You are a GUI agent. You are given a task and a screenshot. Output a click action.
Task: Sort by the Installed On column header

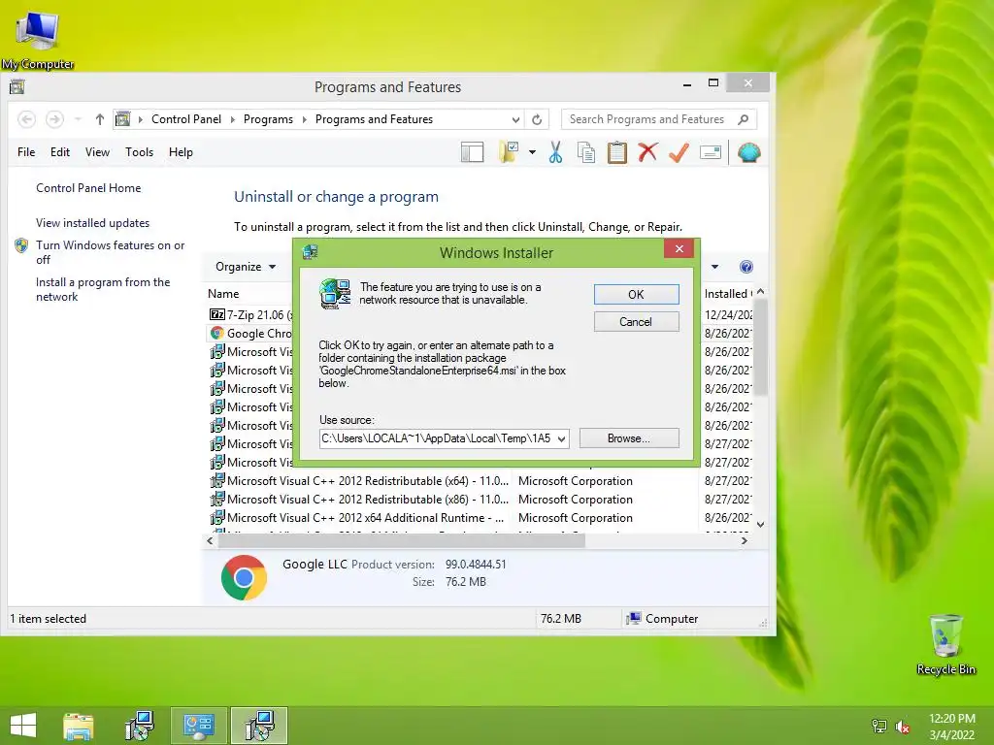(x=728, y=294)
